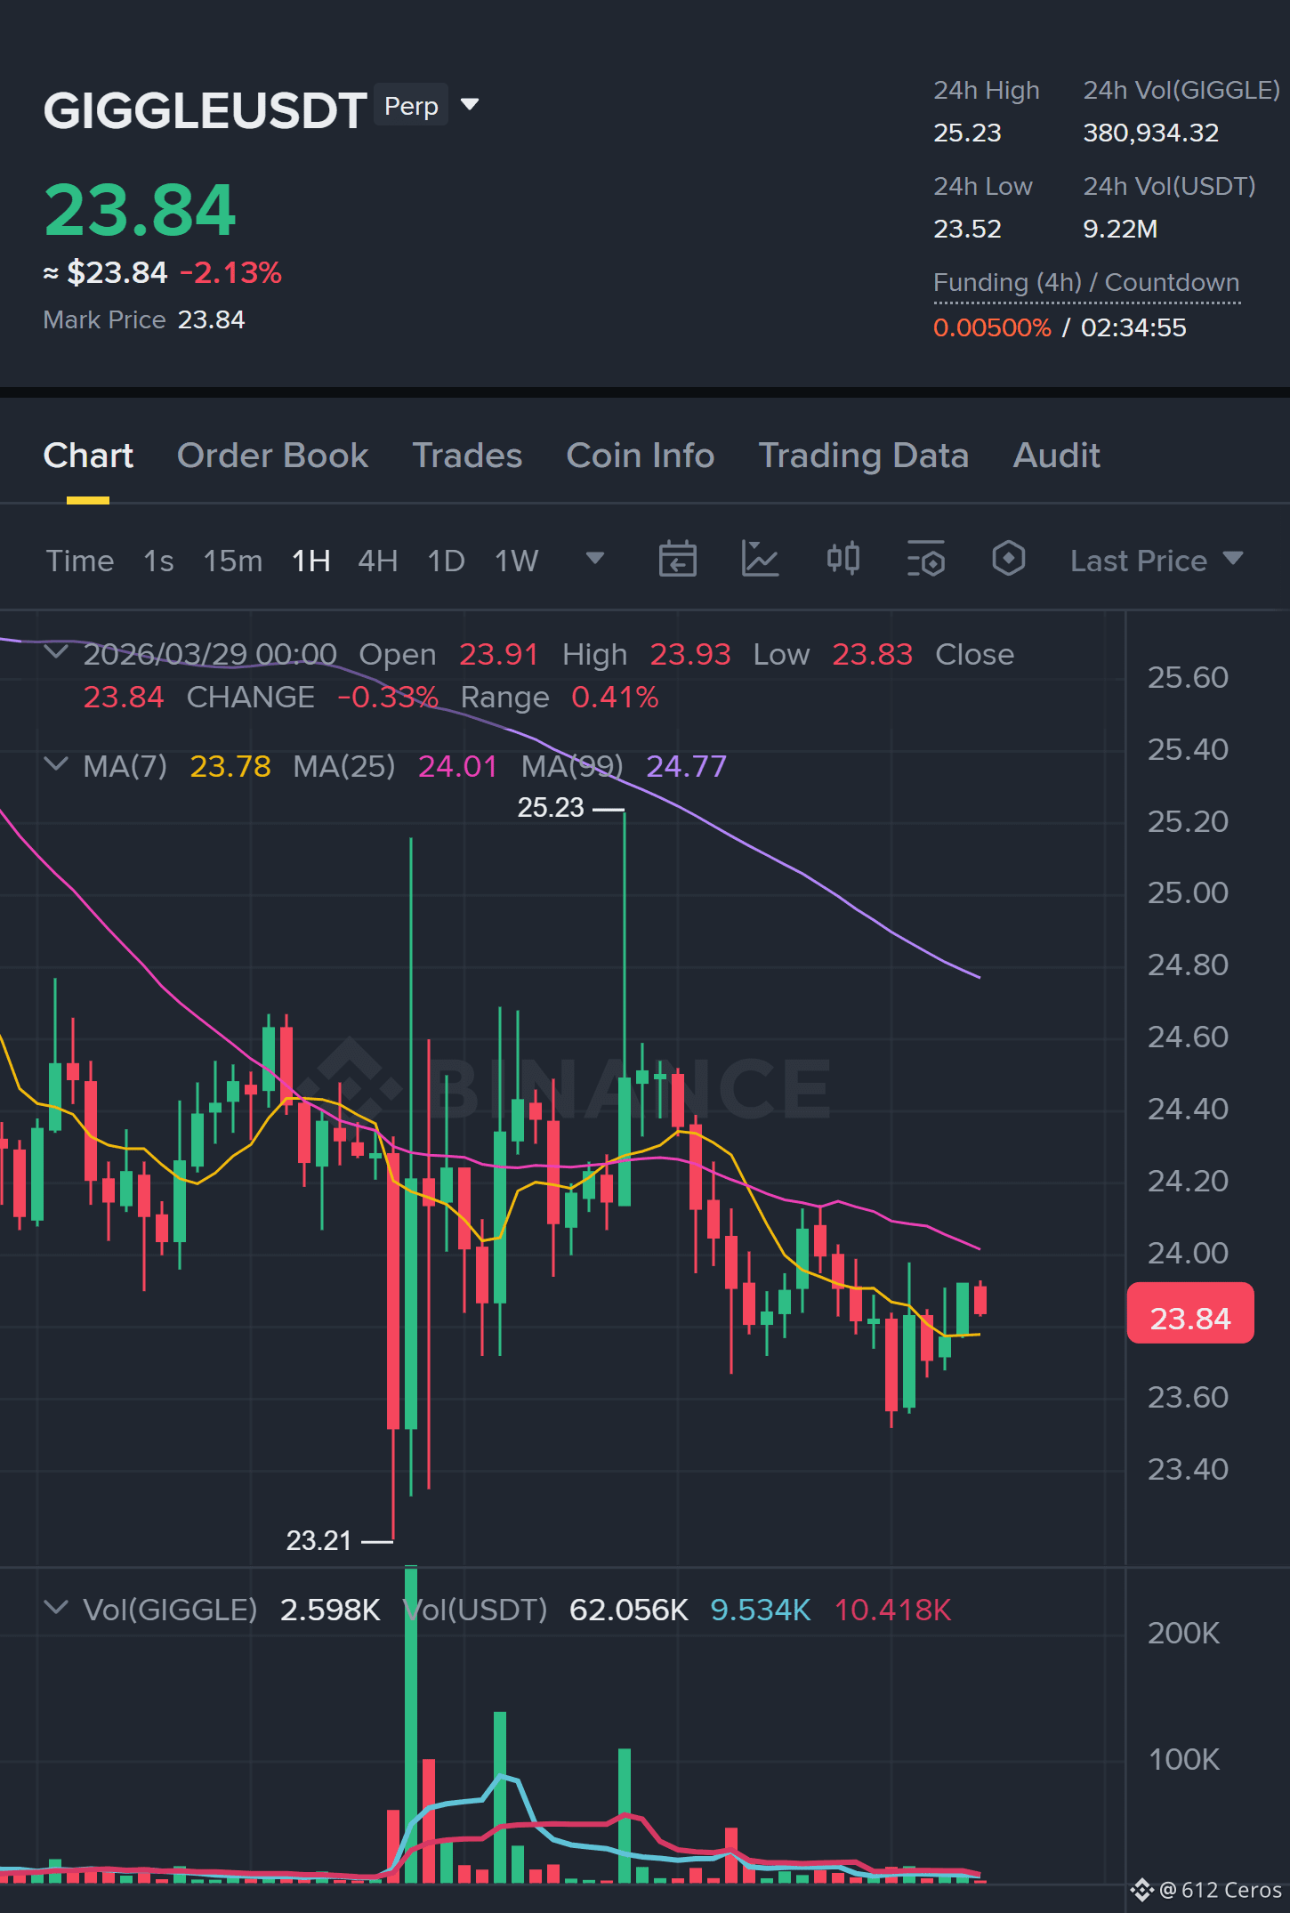Open the Audit tab
Image resolution: width=1290 pixels, height=1913 pixels.
coord(1056,456)
